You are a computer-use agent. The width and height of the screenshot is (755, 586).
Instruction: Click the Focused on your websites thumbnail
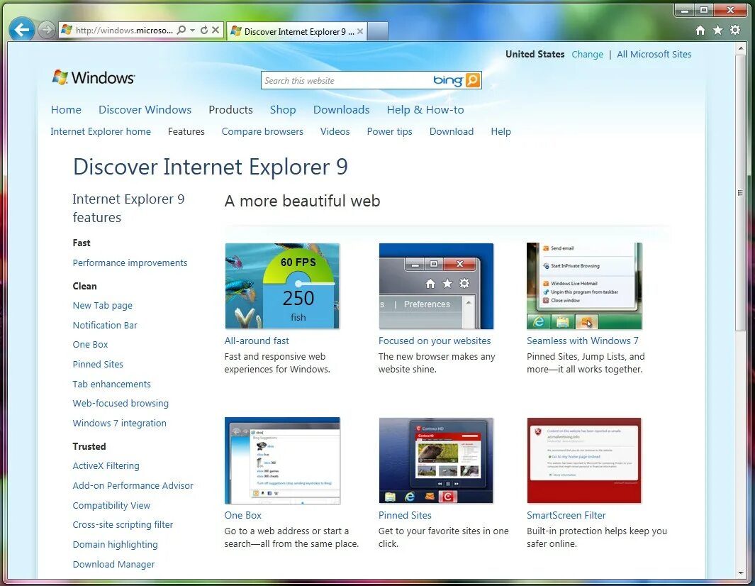[x=436, y=286]
